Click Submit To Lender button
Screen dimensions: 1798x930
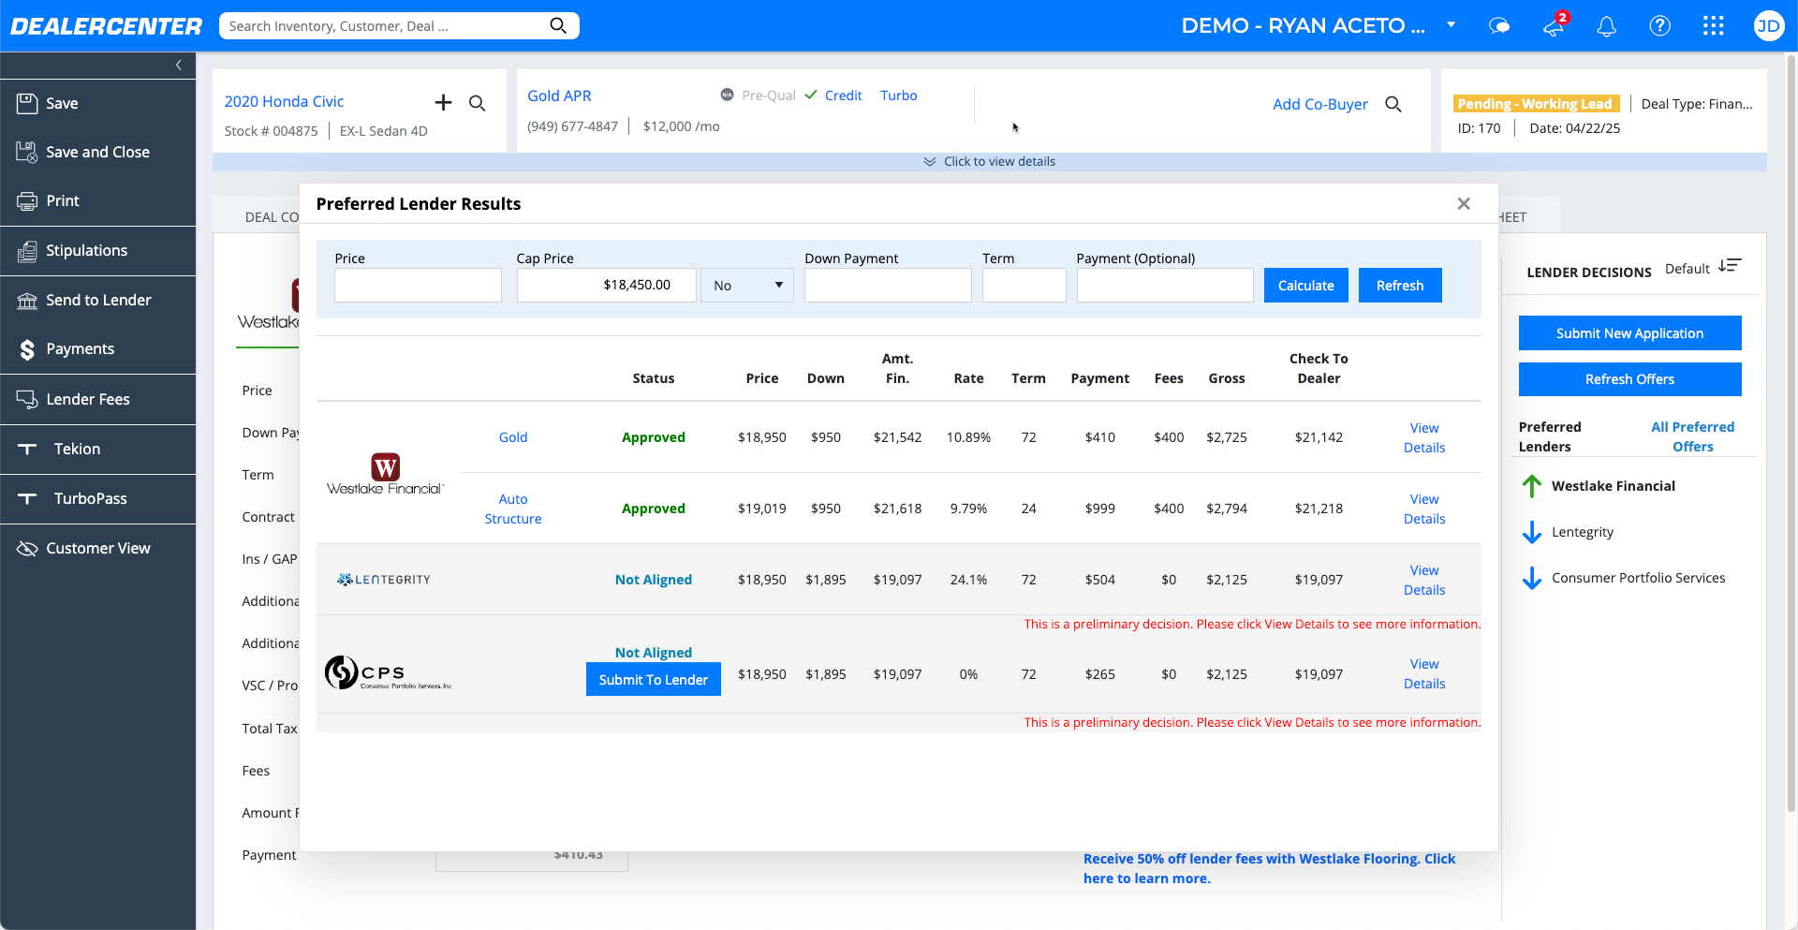654,679
